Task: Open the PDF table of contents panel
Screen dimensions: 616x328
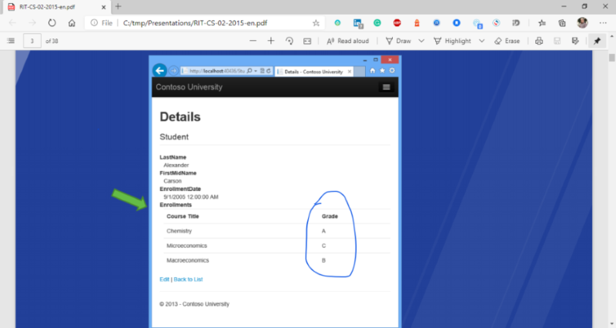Action: [10, 41]
